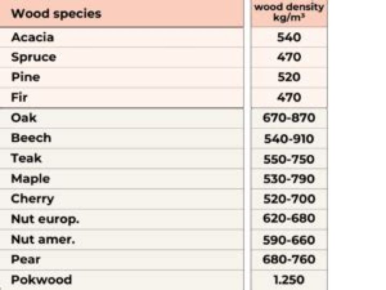Select the Spruce species cell

pos(34,57)
